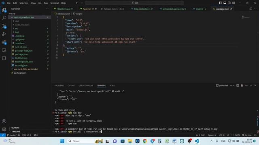
Task: Open the Windows Start menu
Action: [62, 141]
